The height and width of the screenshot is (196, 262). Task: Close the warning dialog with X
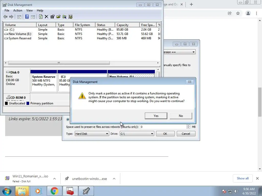190,82
